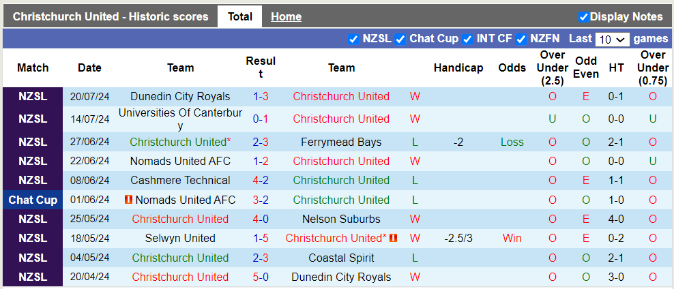Switch to the Home tab

click(286, 17)
